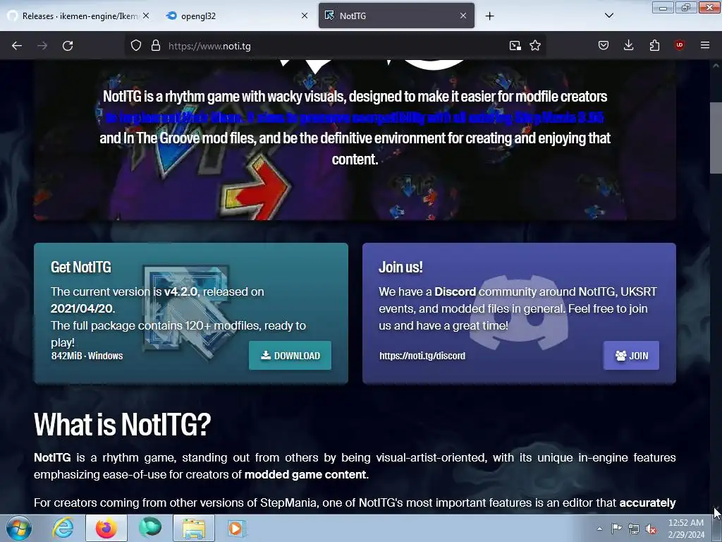Viewport: 722px width, 542px height.
Task: Bookmark this page with the star
Action: point(535,46)
